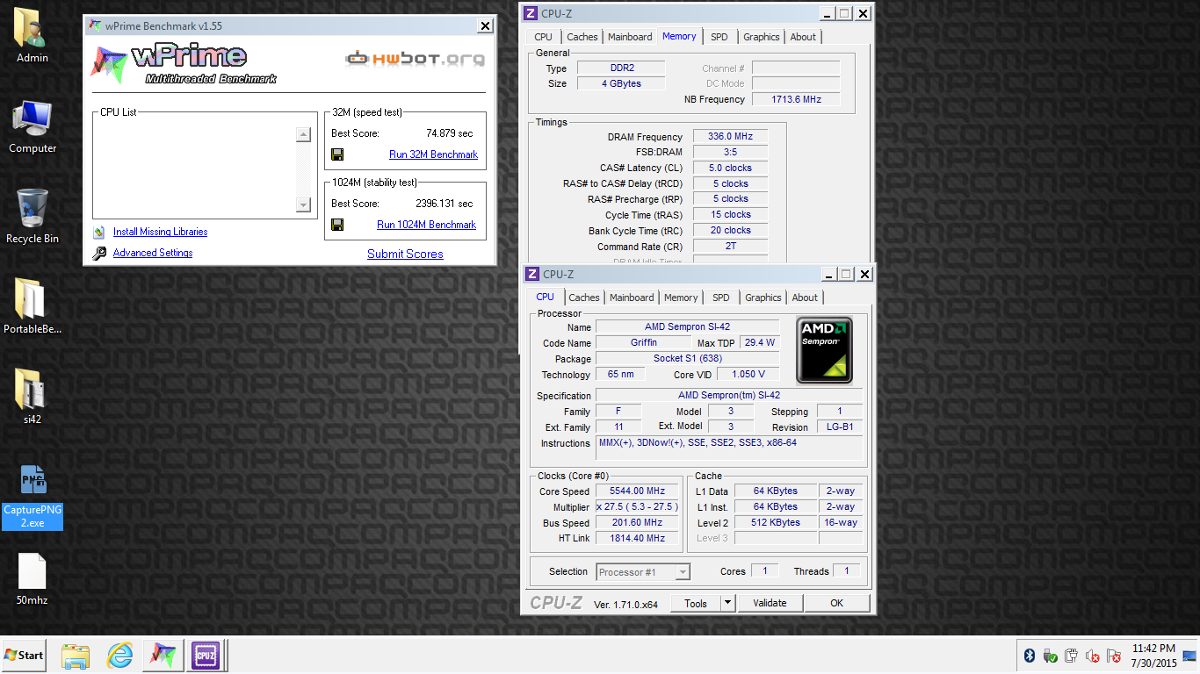This screenshot has height=674, width=1200.
Task: Click the OK button in CPU-Z
Action: click(x=836, y=603)
